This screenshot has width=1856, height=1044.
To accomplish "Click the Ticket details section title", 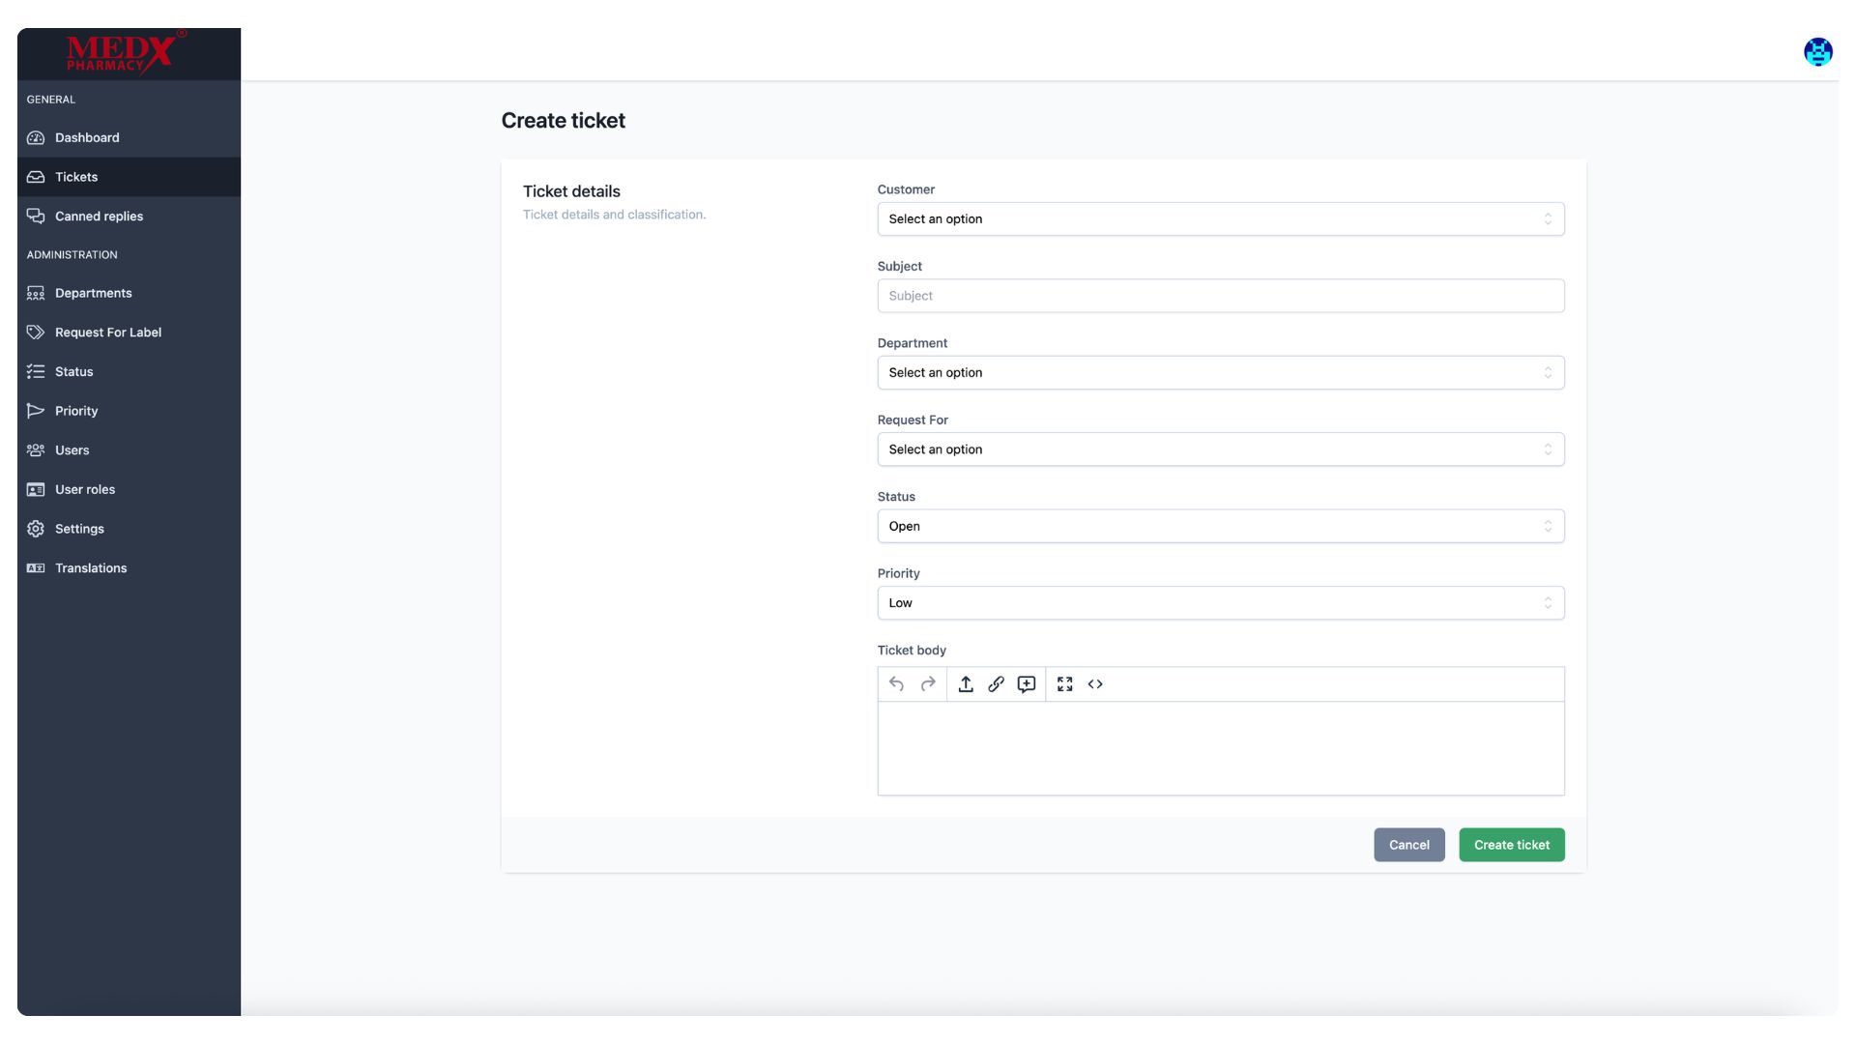I will [571, 191].
